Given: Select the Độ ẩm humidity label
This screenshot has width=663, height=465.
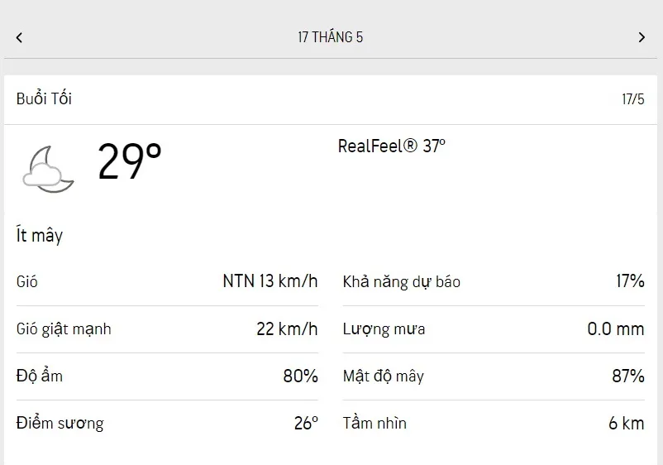Looking at the screenshot, I should pyautogui.click(x=40, y=376).
